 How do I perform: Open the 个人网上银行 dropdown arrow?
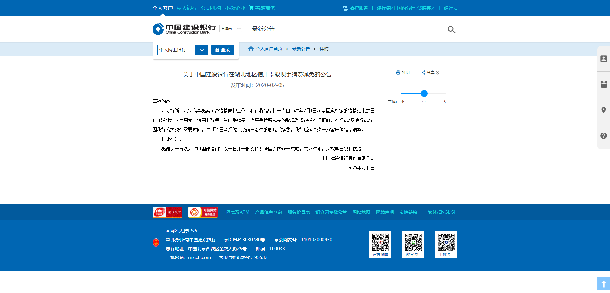click(x=202, y=50)
